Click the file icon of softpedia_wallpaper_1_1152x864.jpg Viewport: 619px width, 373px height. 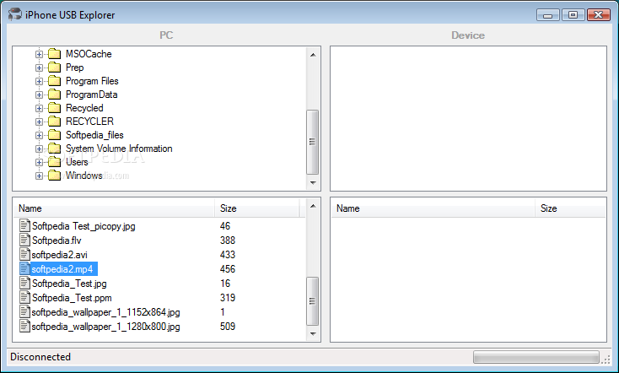24,311
